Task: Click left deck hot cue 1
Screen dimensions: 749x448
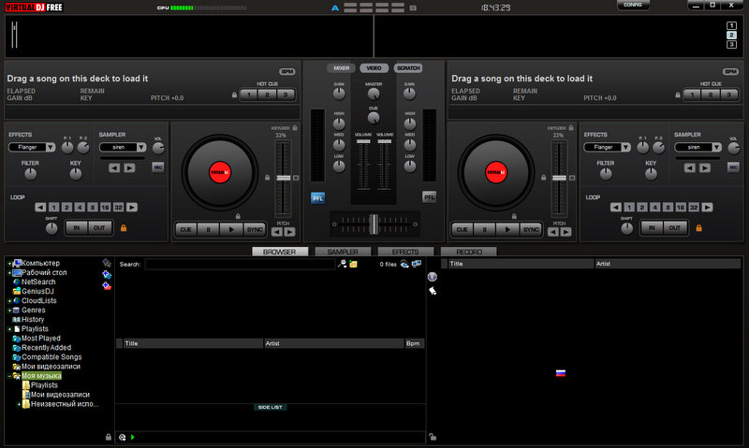Action: pyautogui.click(x=249, y=94)
